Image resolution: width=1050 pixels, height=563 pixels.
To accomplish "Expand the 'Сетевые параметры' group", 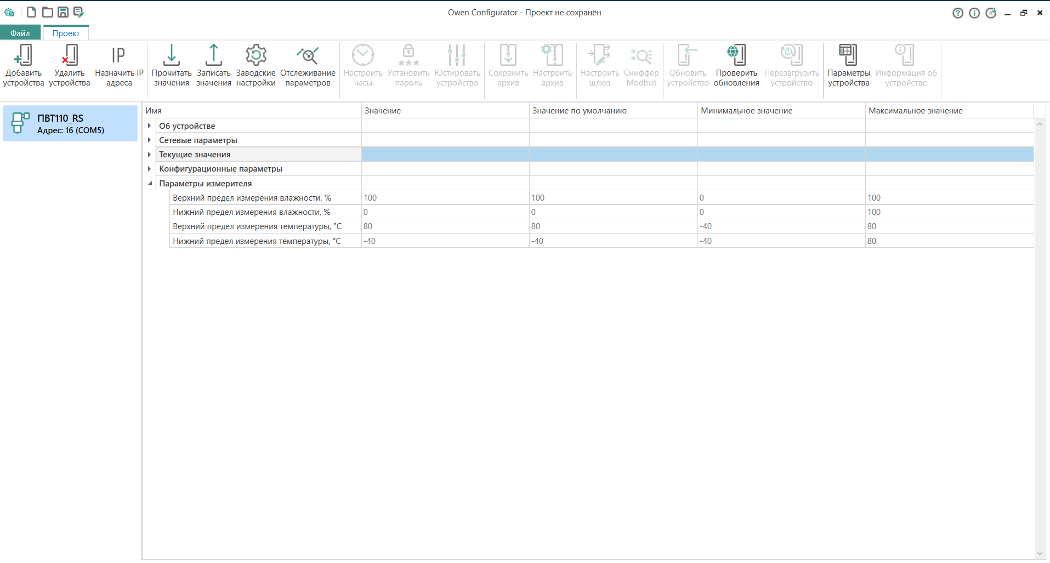I will [149, 140].
